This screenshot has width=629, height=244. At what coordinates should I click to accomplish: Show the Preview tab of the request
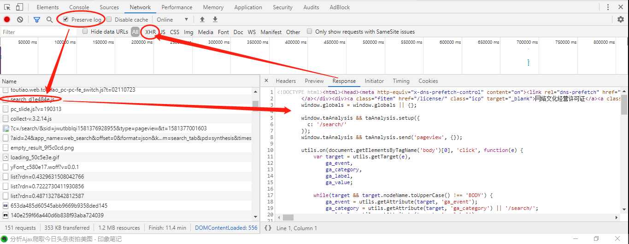314,81
